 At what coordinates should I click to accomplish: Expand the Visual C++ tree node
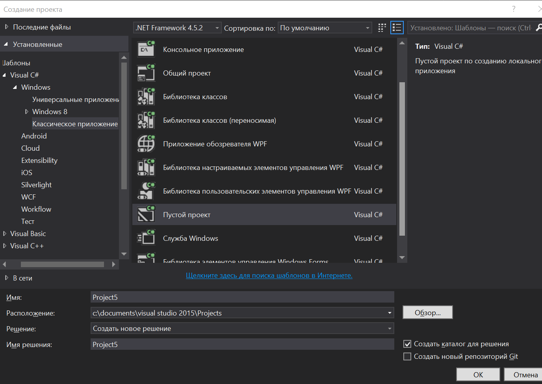click(x=5, y=246)
